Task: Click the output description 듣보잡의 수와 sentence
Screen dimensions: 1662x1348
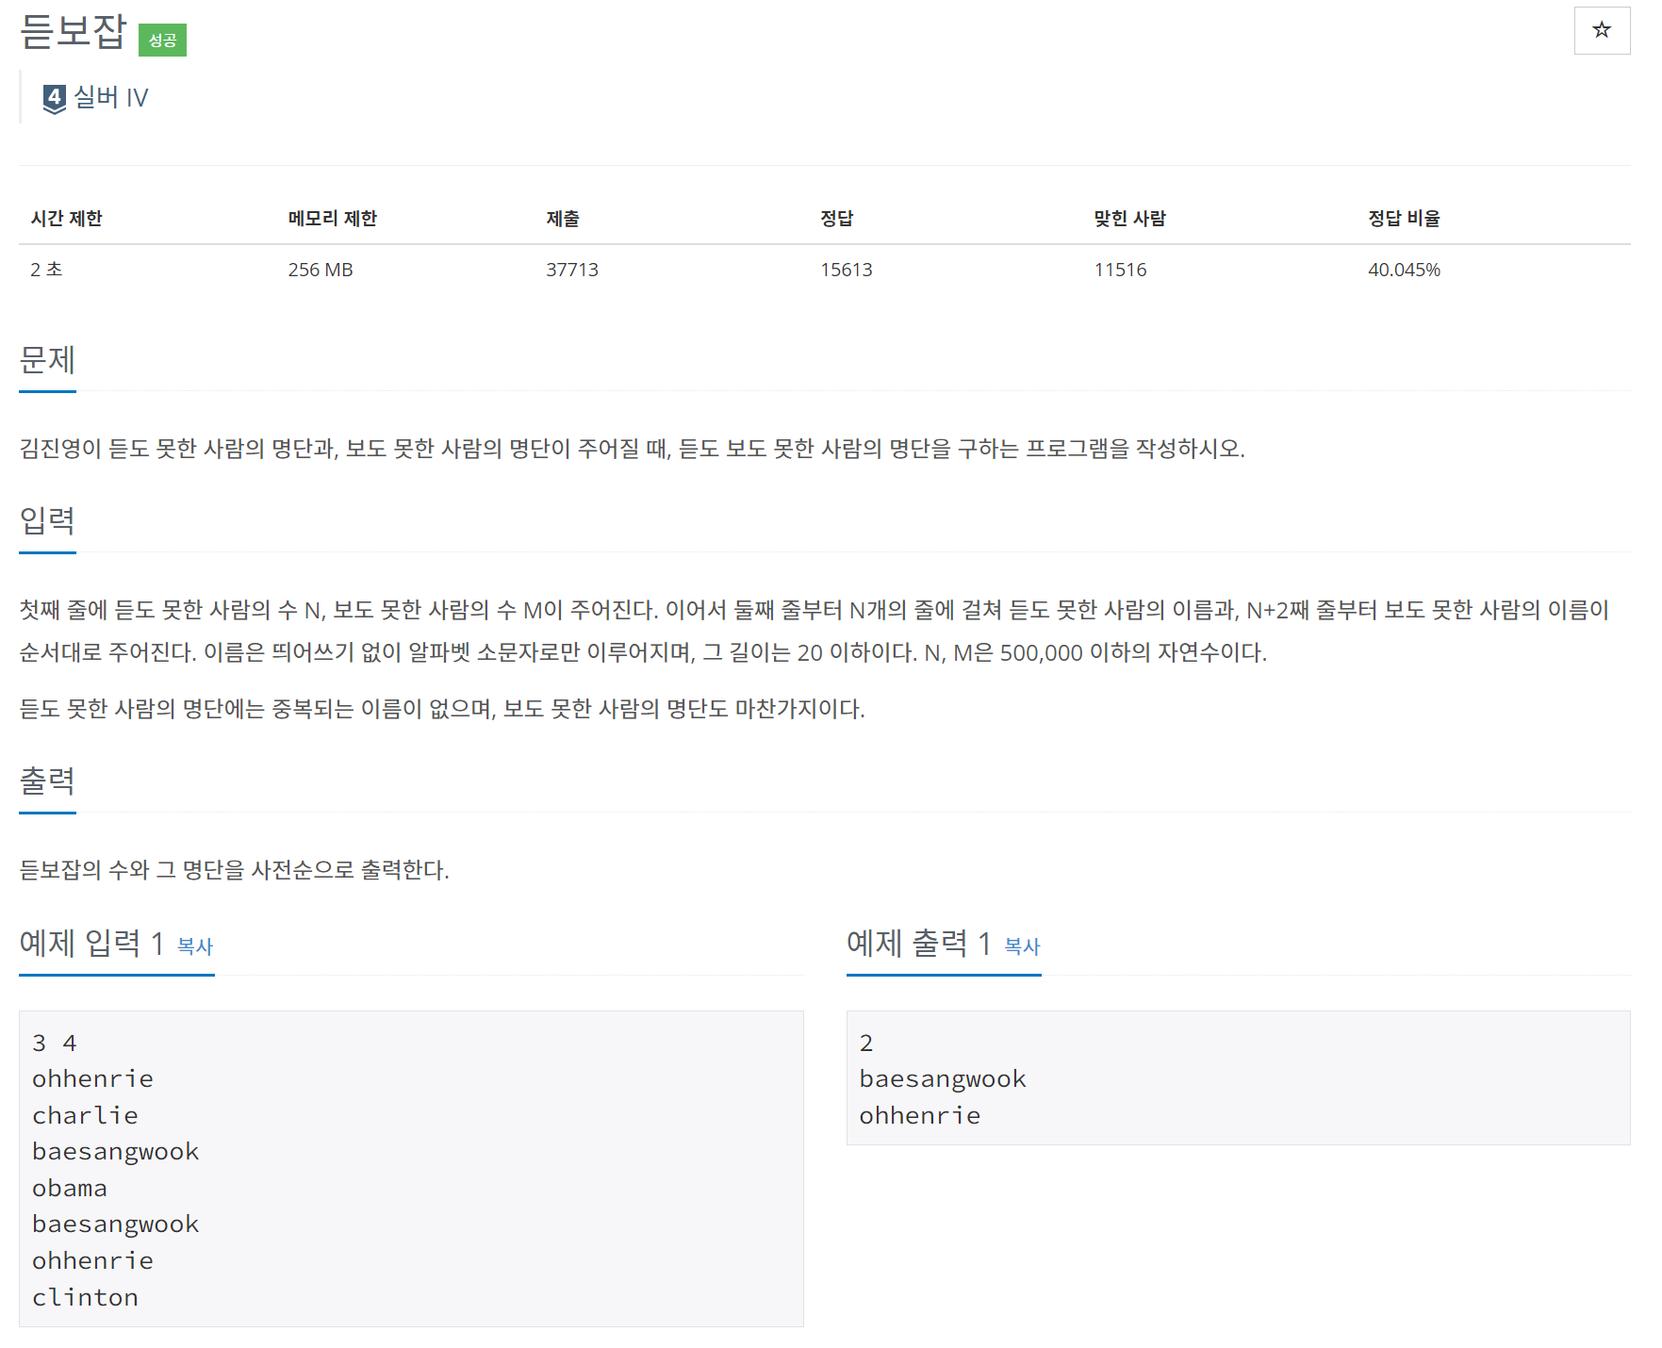Action: [234, 870]
